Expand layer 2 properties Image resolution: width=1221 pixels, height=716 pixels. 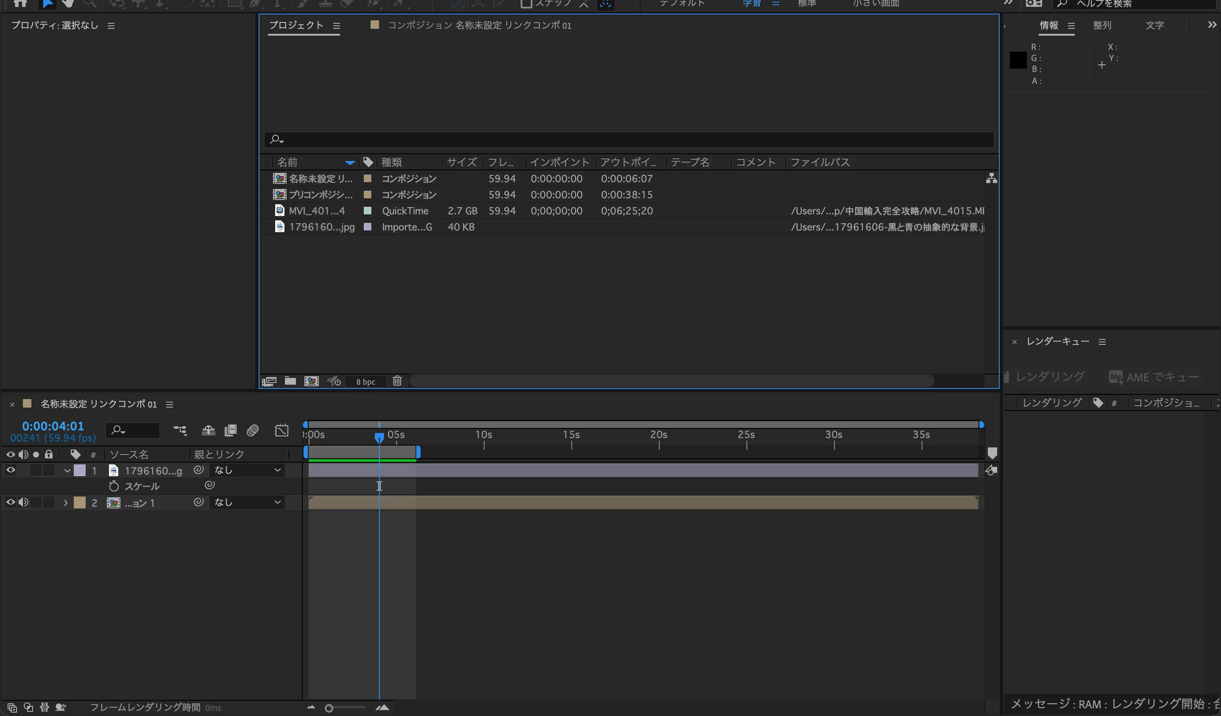tap(66, 503)
